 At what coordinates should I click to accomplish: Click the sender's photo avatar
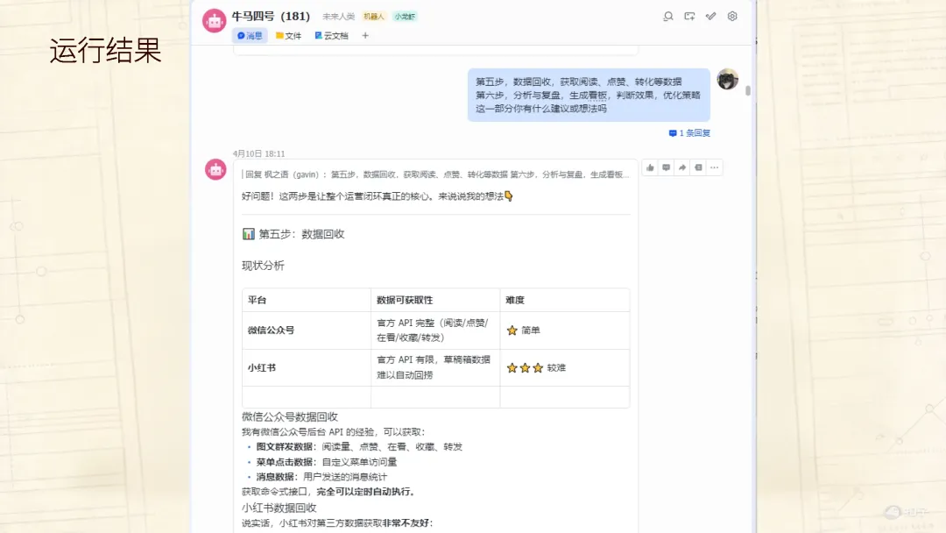click(728, 79)
